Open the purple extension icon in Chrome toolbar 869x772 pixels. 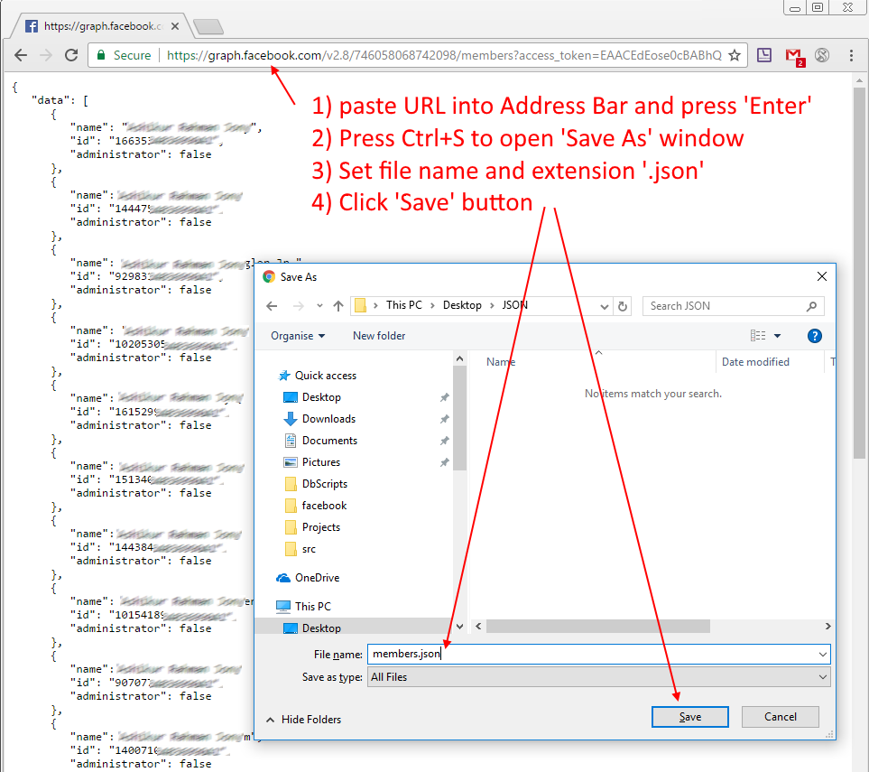[764, 54]
